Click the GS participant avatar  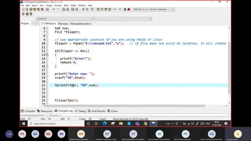[35, 134]
